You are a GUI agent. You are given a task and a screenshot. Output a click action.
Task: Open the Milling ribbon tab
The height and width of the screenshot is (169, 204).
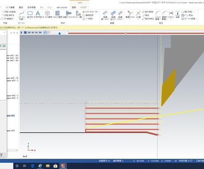pyautogui.click(x=83, y=7)
